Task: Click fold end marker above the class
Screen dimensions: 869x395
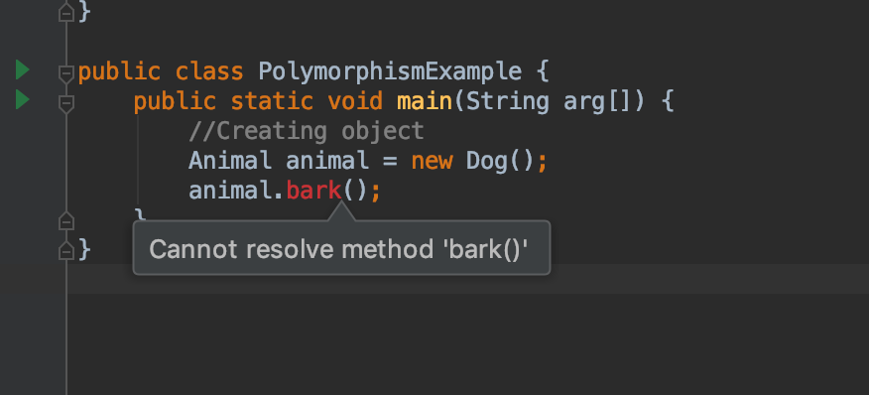Action: point(65,12)
